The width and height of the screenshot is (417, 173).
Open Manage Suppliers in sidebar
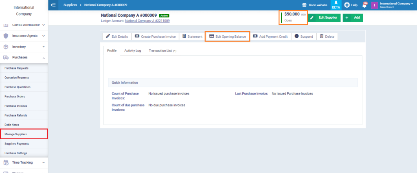[x=24, y=134]
